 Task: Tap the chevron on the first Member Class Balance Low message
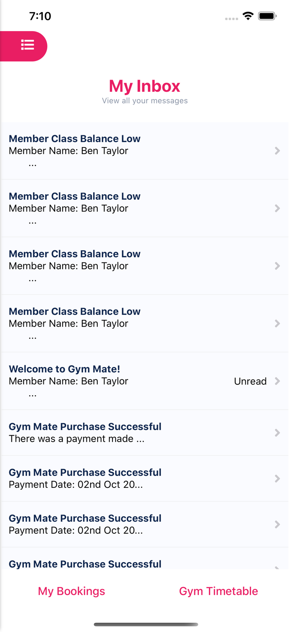(x=277, y=150)
